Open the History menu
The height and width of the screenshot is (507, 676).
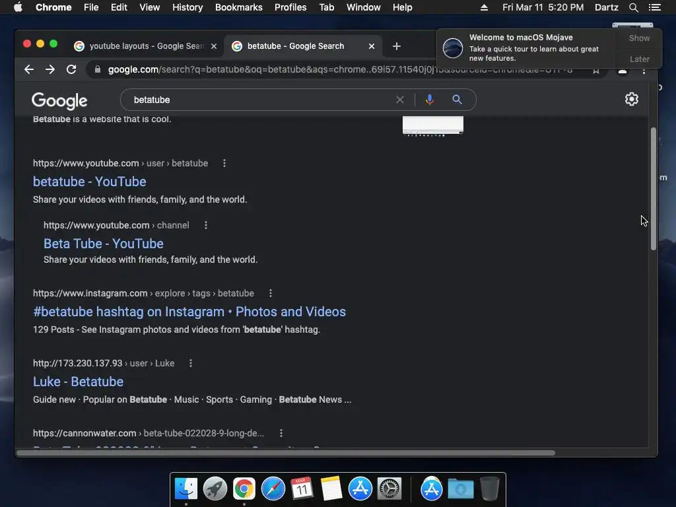pos(187,7)
